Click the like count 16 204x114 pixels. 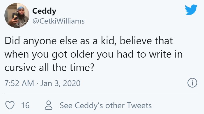25,105
